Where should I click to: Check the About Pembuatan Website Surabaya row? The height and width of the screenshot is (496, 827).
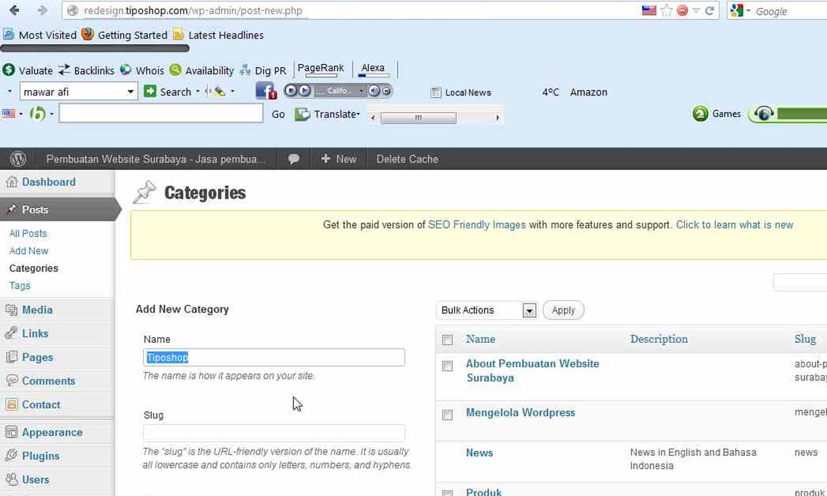pos(447,366)
